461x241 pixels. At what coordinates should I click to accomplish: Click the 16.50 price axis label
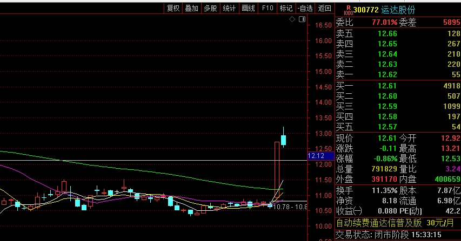click(323, 25)
